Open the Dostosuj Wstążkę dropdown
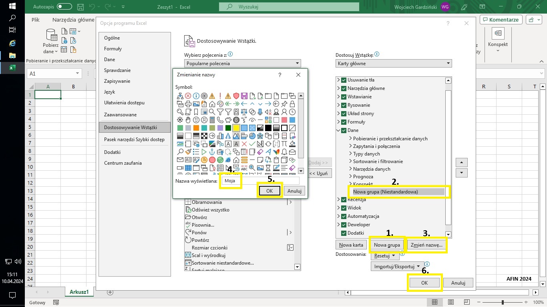The width and height of the screenshot is (547, 307). (394, 63)
